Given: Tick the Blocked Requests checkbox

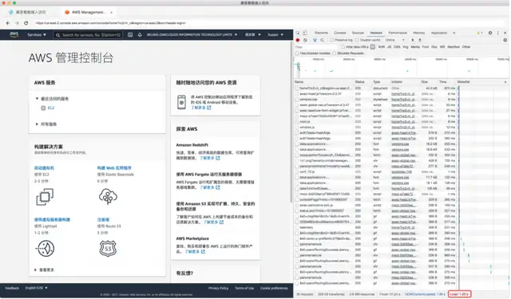Looking at the screenshot, I should [335, 53].
